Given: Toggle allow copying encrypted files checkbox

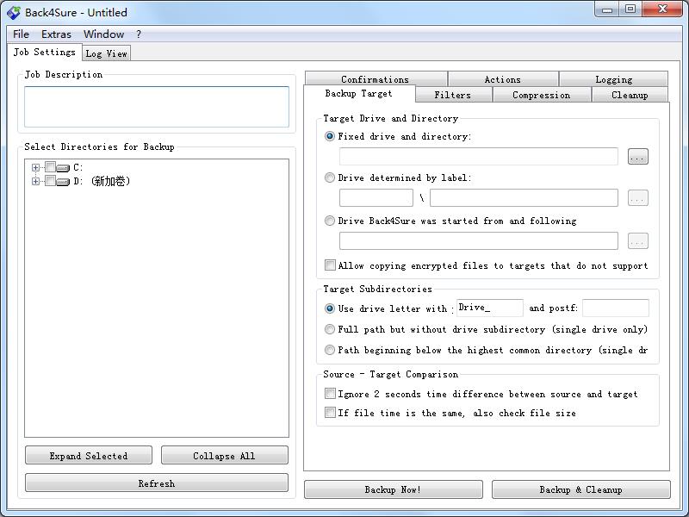Looking at the screenshot, I should click(330, 265).
